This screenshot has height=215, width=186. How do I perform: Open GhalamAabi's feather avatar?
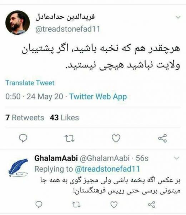coord(18,167)
